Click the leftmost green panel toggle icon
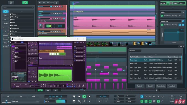Screen dimensions: 187x105 (142, 101)
